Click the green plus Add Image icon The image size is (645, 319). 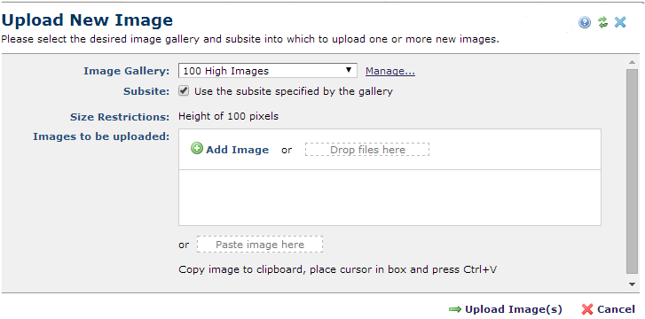click(x=197, y=148)
